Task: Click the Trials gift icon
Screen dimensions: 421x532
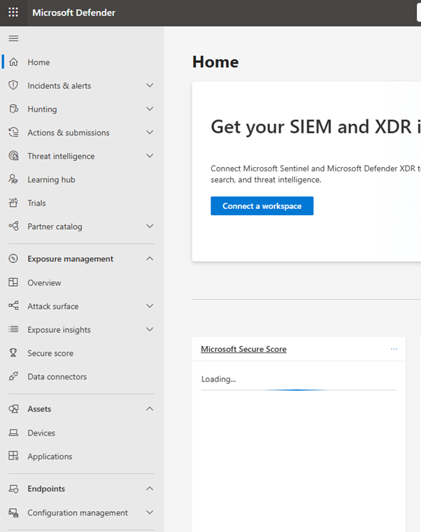Action: click(x=13, y=203)
